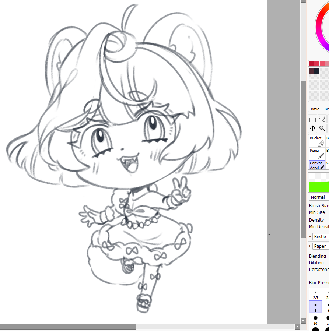
Task: Expand the Paper settings triangle
Action: (310, 246)
